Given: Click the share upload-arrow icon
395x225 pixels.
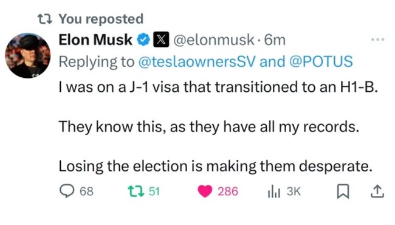Looking at the screenshot, I should (x=377, y=192).
